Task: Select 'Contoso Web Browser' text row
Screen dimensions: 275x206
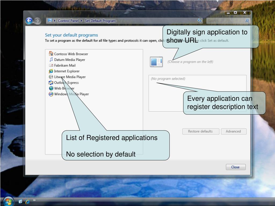Action: 71,54
